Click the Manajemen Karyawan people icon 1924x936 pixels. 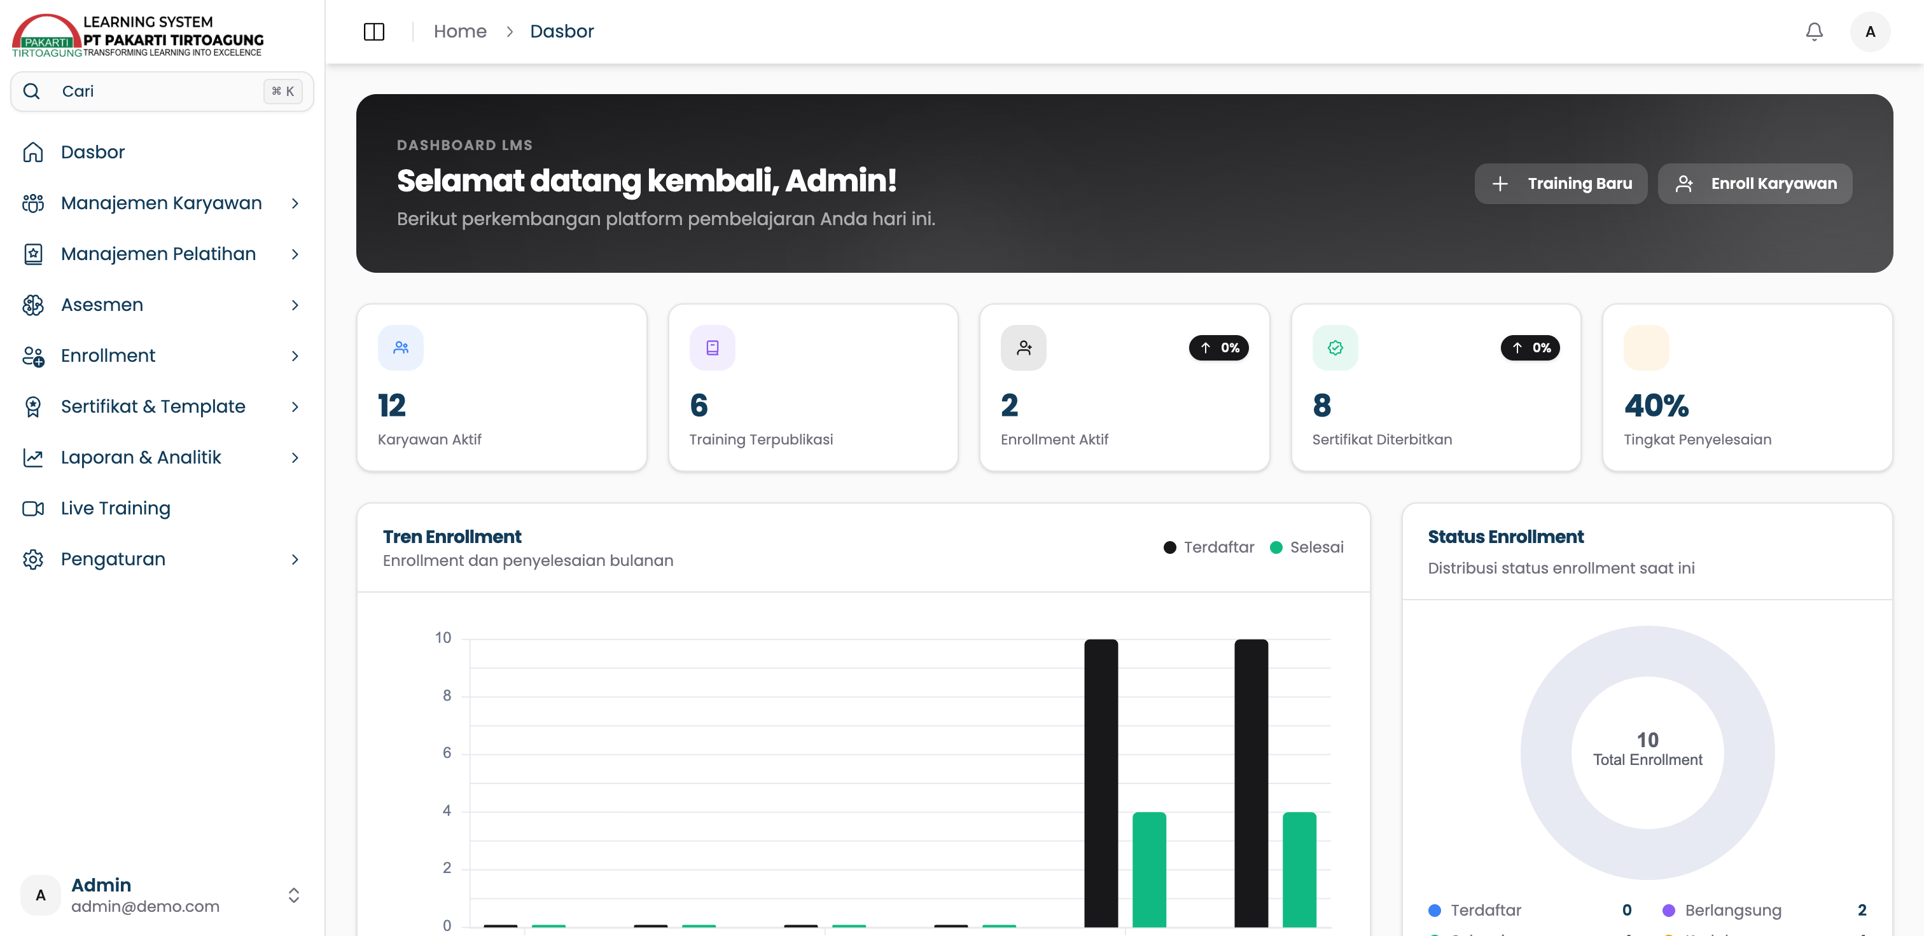click(33, 203)
